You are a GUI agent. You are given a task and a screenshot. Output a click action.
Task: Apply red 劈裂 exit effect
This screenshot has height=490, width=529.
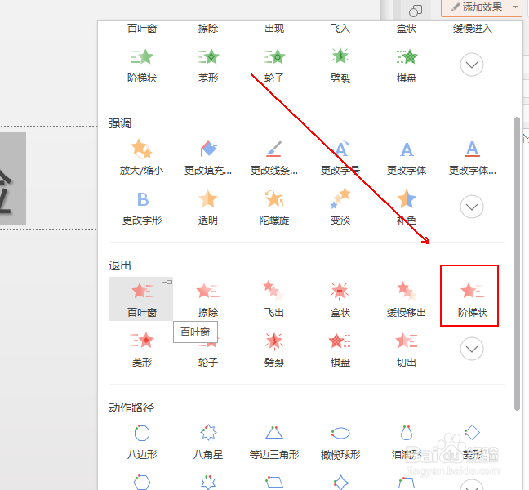pos(274,350)
